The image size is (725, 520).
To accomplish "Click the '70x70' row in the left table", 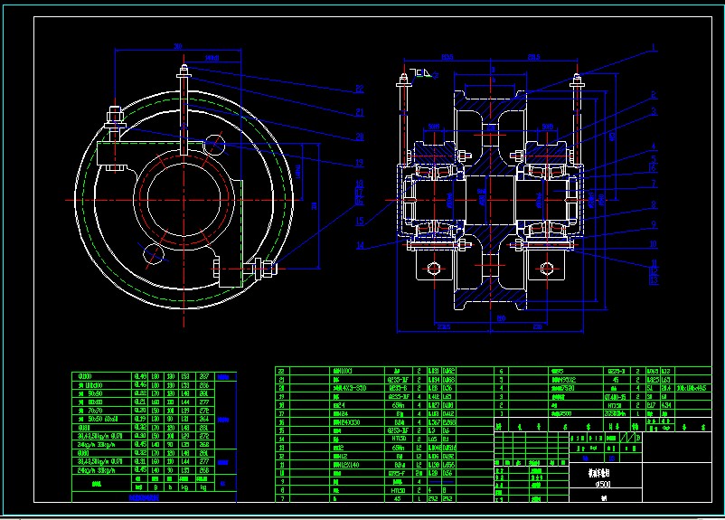I will 145,411.
